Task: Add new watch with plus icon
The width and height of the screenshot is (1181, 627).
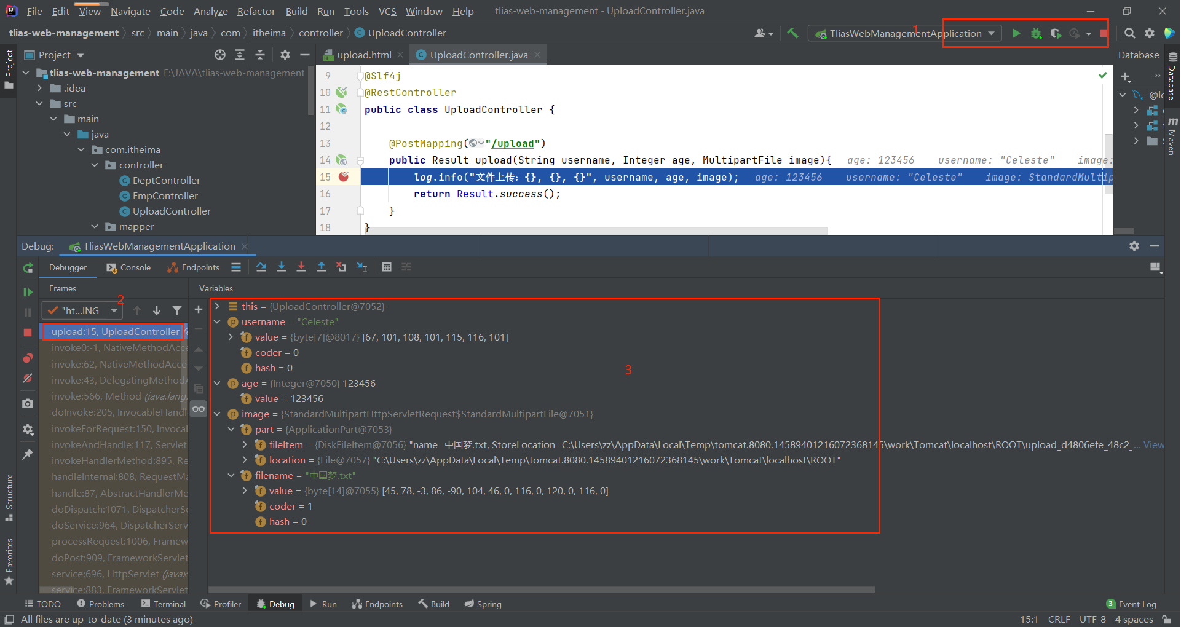Action: 199,310
